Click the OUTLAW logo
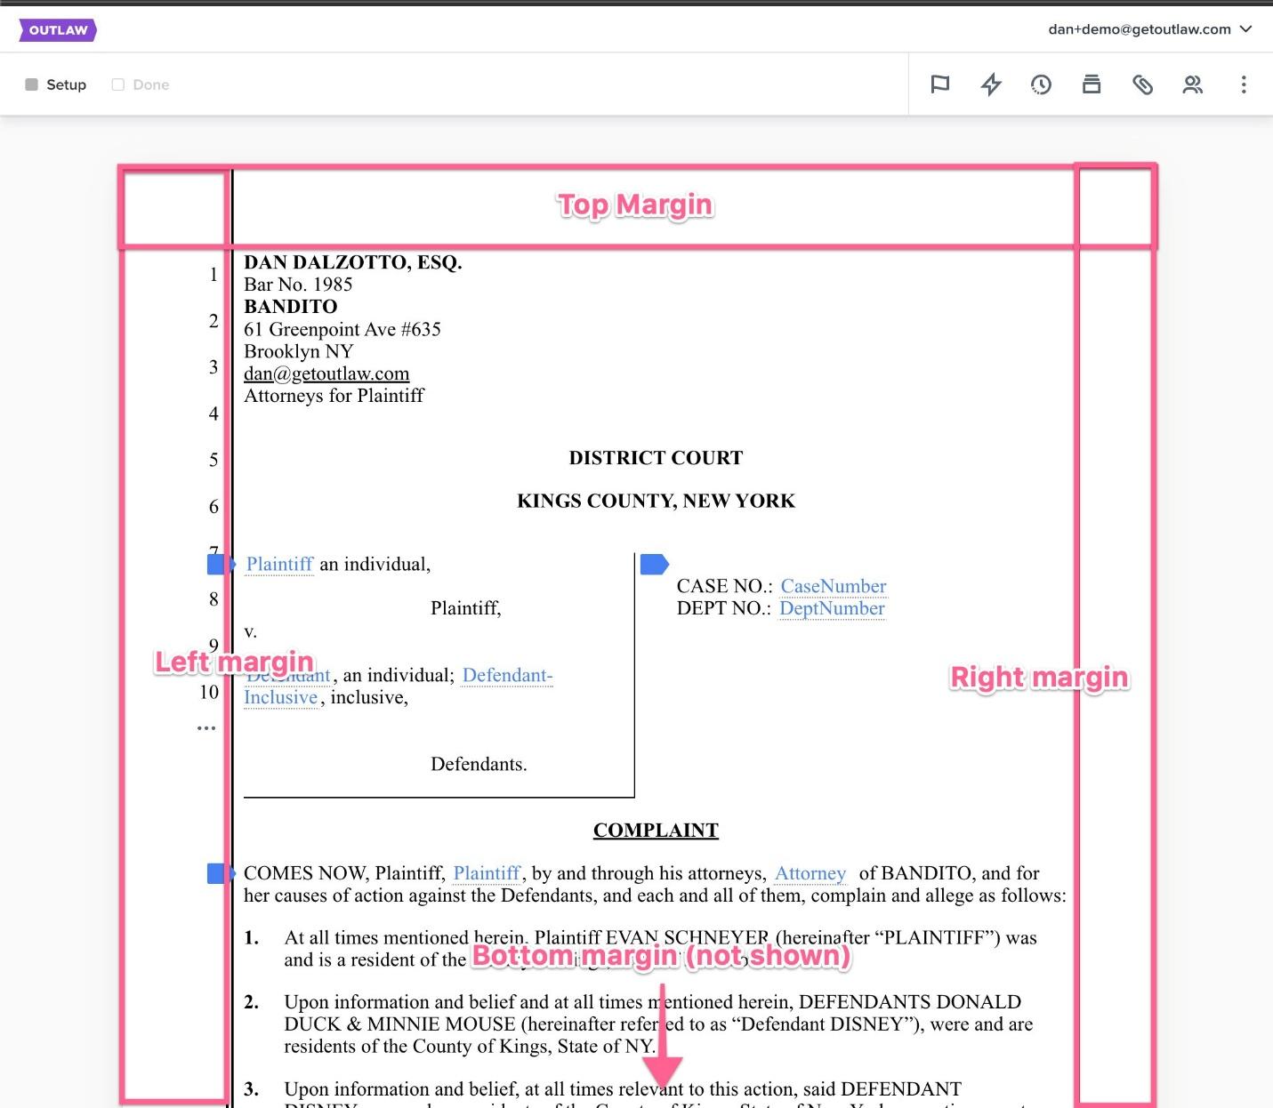The image size is (1273, 1108). pyautogui.click(x=58, y=30)
